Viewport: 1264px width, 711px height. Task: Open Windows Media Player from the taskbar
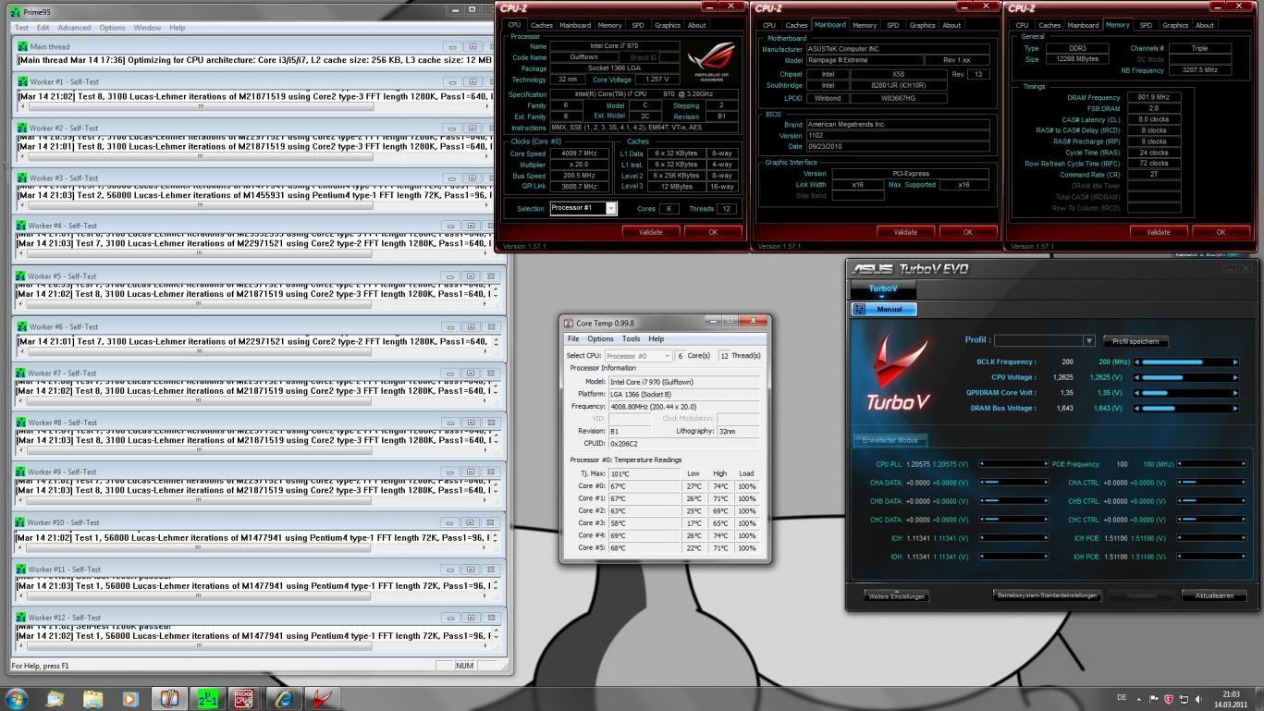click(x=130, y=698)
